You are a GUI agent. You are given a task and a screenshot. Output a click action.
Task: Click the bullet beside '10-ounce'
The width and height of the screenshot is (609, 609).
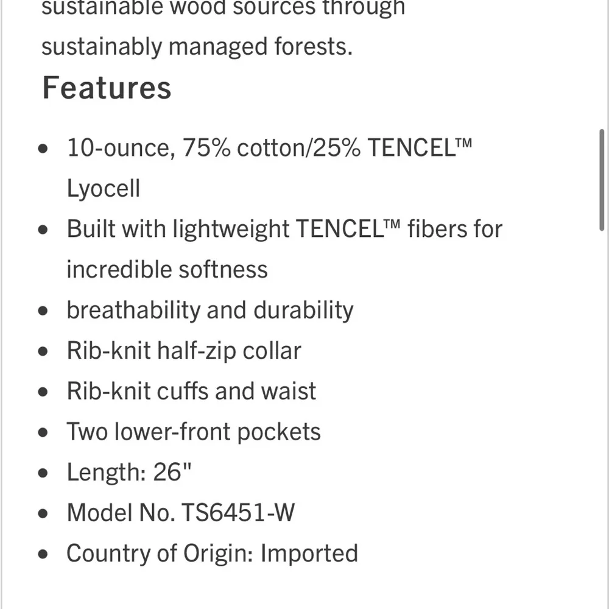point(43,149)
